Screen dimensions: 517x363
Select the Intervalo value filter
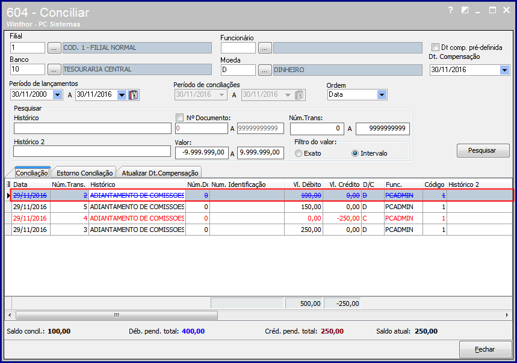[x=354, y=153]
